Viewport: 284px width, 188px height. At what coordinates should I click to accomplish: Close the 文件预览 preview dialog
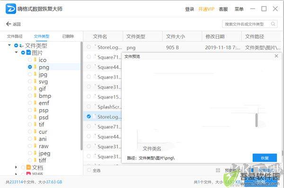click(276, 56)
